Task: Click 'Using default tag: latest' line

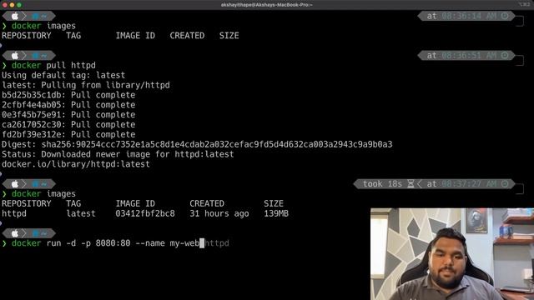Action: point(63,75)
